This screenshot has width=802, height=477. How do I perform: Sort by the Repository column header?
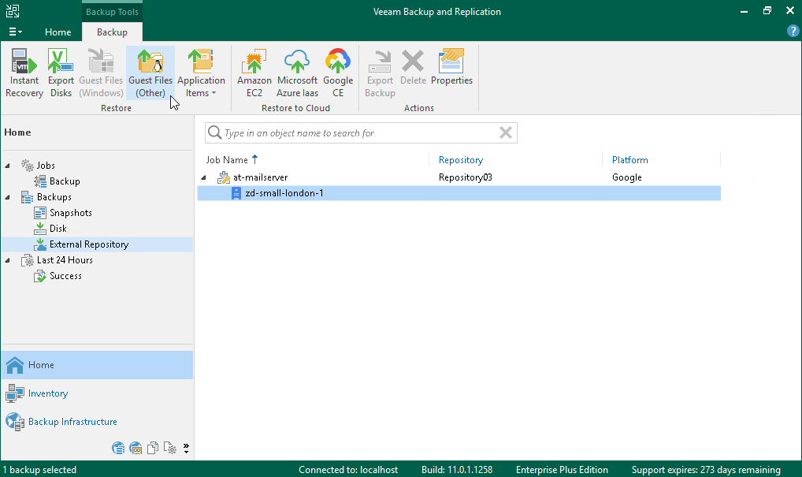(x=461, y=160)
